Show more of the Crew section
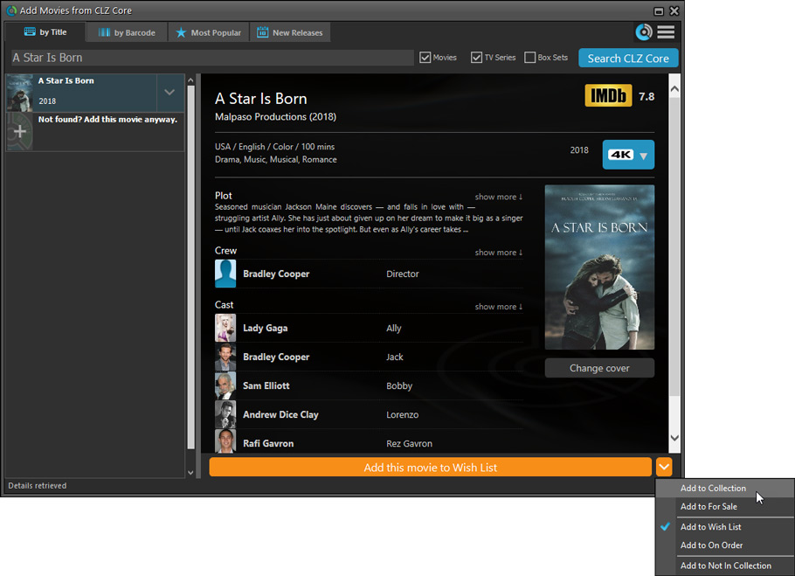This screenshot has width=795, height=576. [498, 253]
